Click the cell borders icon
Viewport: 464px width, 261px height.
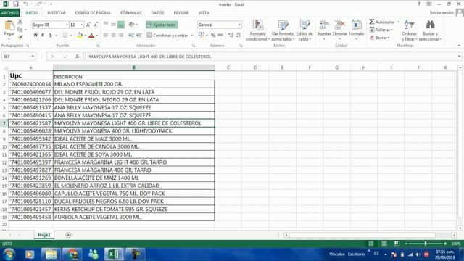65,36
